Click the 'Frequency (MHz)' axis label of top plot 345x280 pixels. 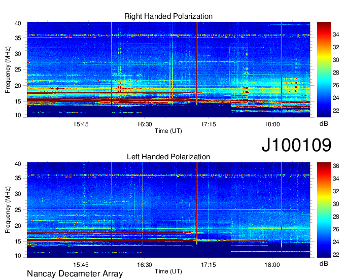coord(8,69)
